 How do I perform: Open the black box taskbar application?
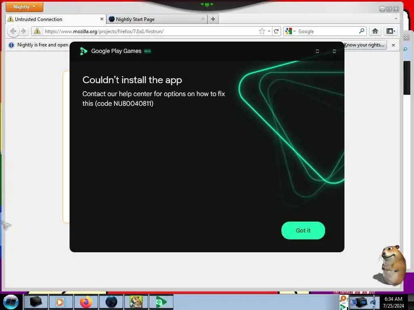click(x=36, y=302)
